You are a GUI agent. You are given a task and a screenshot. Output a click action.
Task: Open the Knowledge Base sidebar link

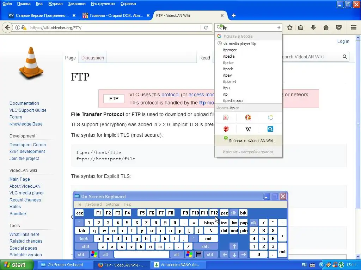tap(26, 124)
